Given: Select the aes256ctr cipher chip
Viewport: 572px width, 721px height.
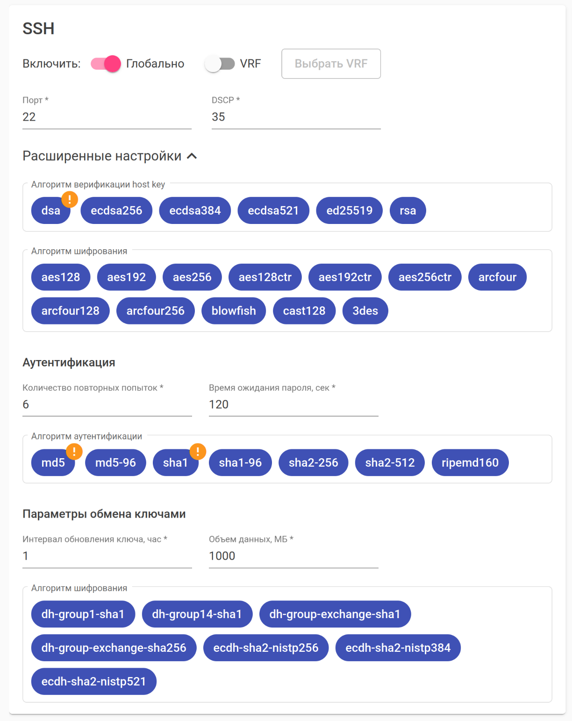Looking at the screenshot, I should [x=425, y=277].
